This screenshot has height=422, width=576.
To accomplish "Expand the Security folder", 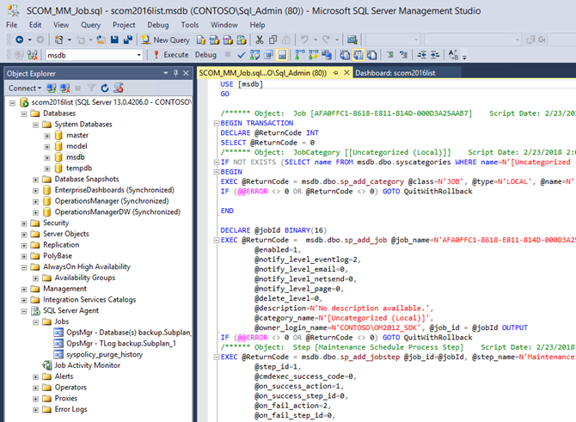I will pyautogui.click(x=23, y=223).
